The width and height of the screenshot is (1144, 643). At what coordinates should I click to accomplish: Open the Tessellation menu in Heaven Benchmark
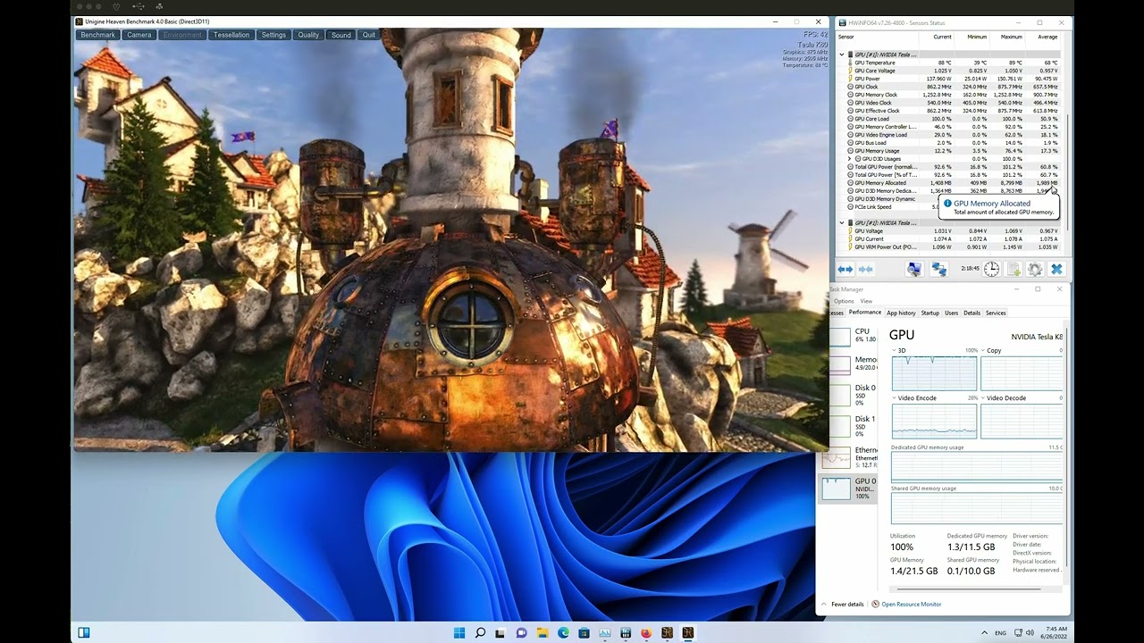click(x=231, y=35)
